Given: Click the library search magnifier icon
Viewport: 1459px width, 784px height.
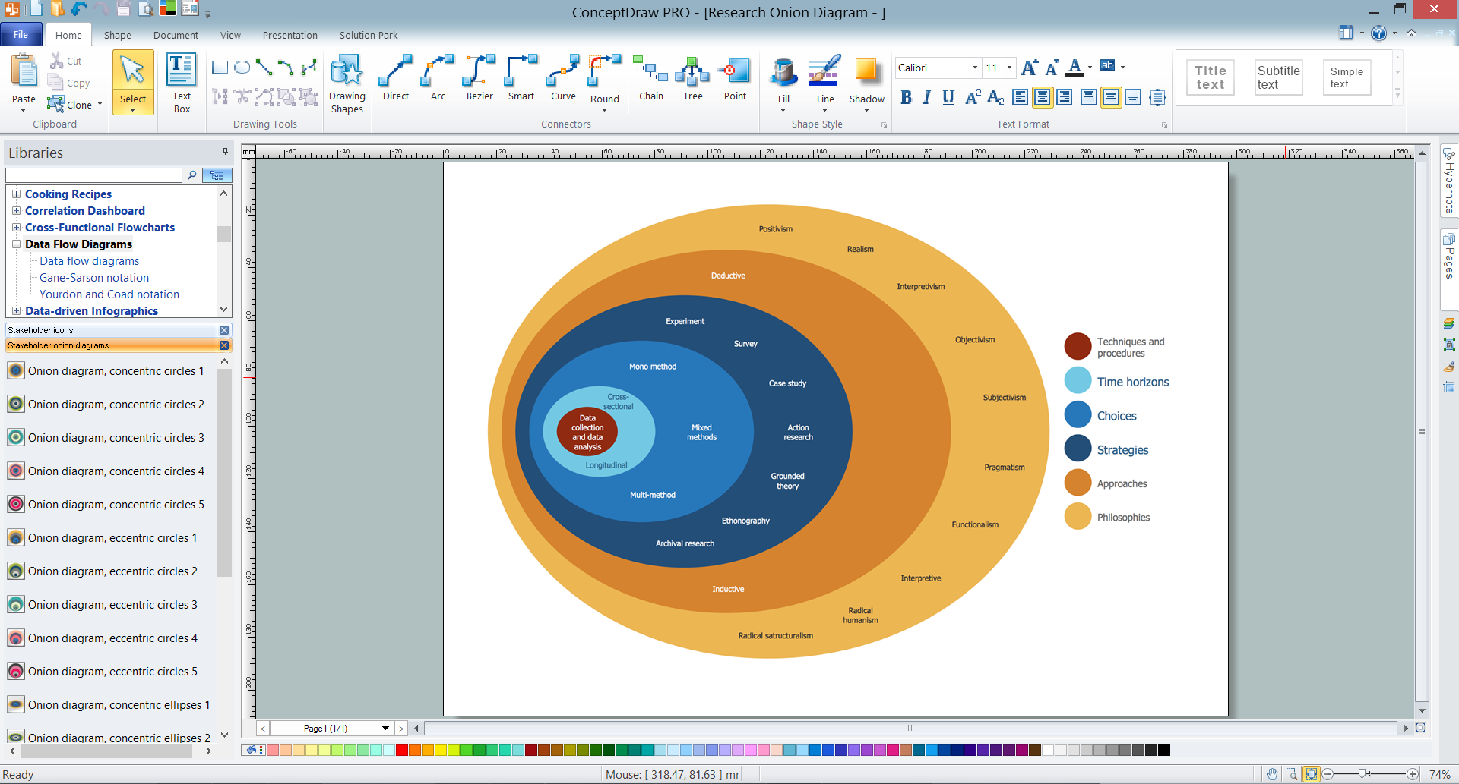Looking at the screenshot, I should click(192, 175).
